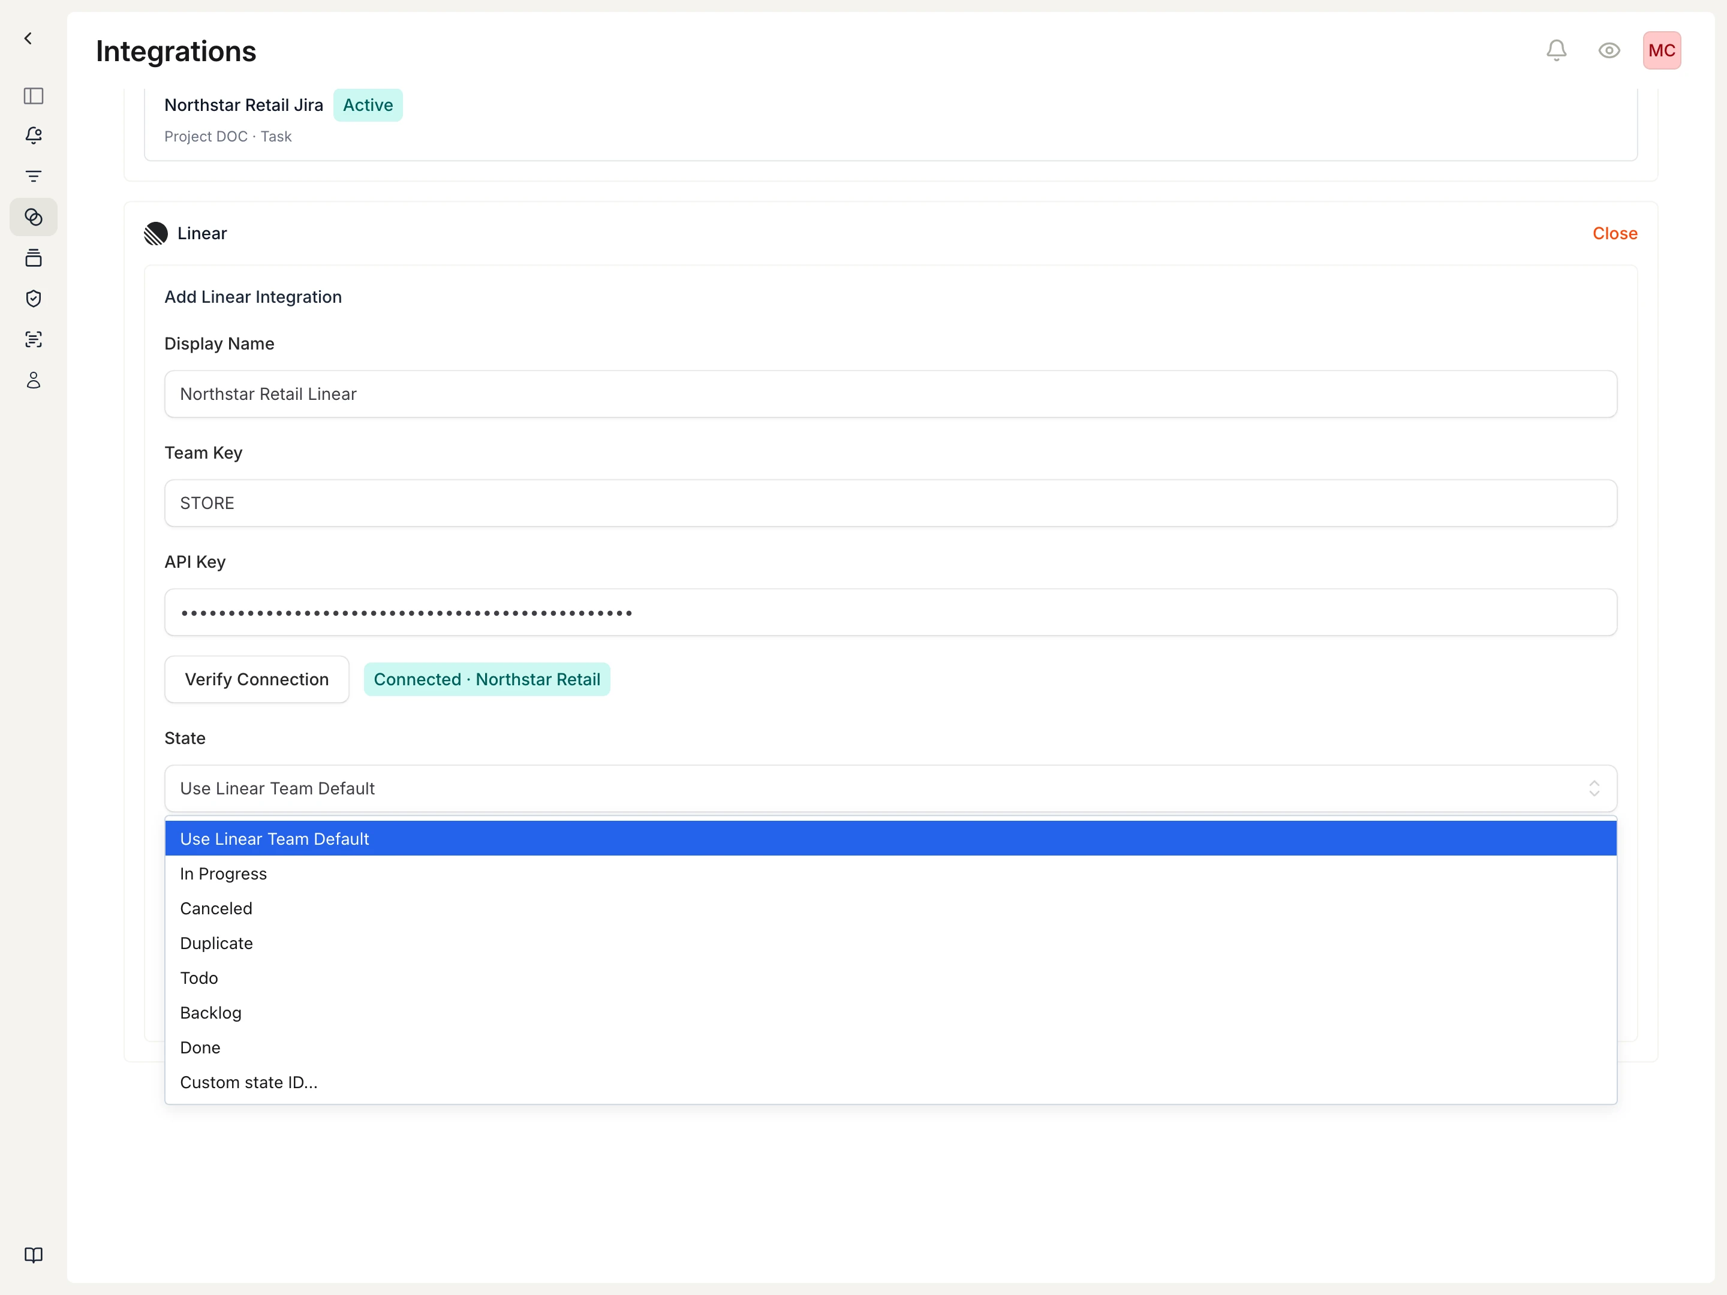Click the Project DOC · Task text
The height and width of the screenshot is (1295, 1727).
[228, 137]
